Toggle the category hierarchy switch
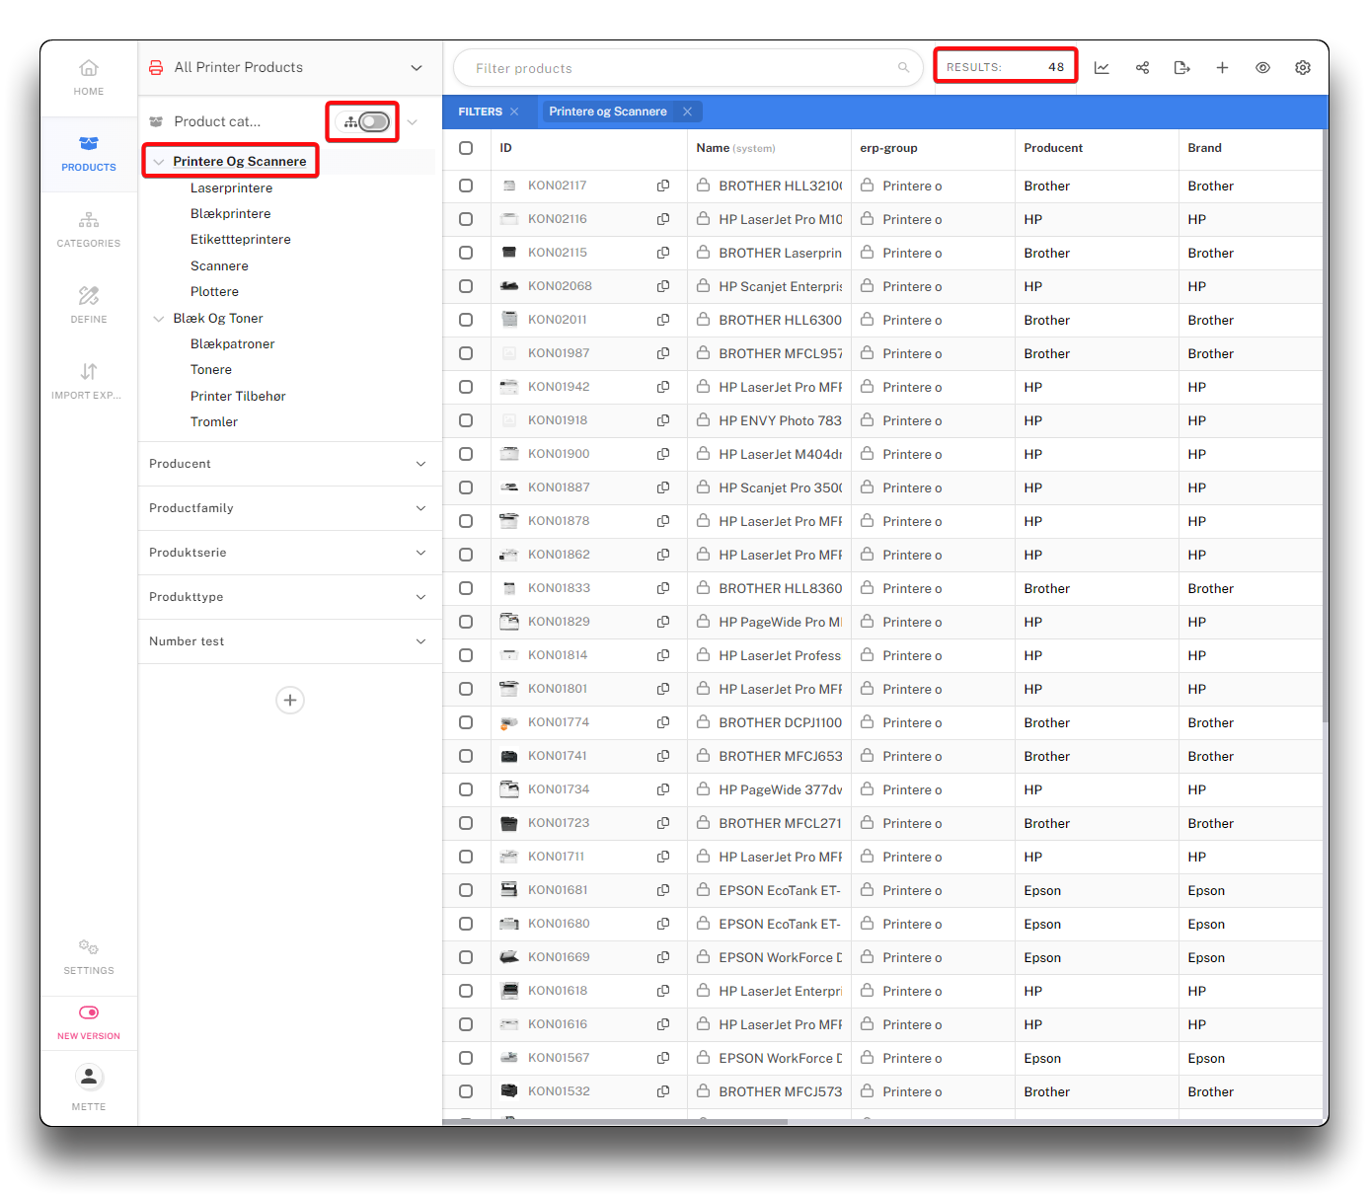Viewport: 1369px width, 1198px height. [x=373, y=121]
